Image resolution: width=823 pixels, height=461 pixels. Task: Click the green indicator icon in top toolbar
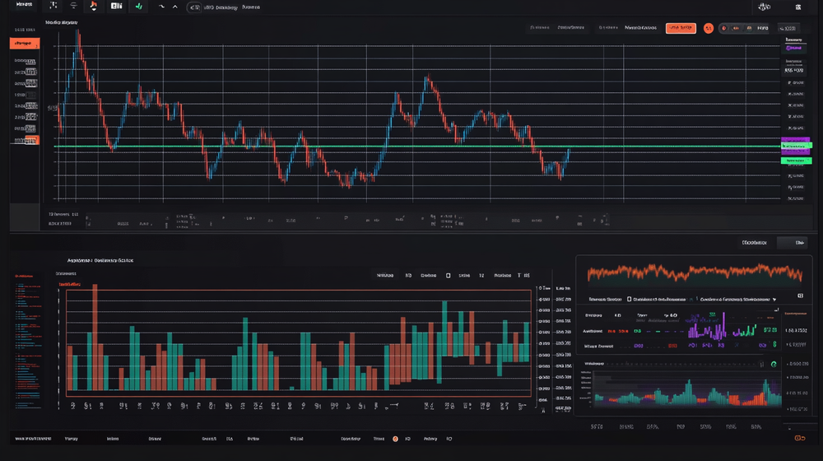click(x=139, y=7)
